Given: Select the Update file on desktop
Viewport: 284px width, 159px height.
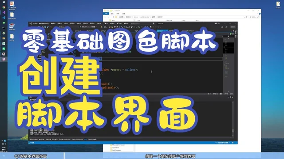Looking at the screenshot, I should [278, 5].
